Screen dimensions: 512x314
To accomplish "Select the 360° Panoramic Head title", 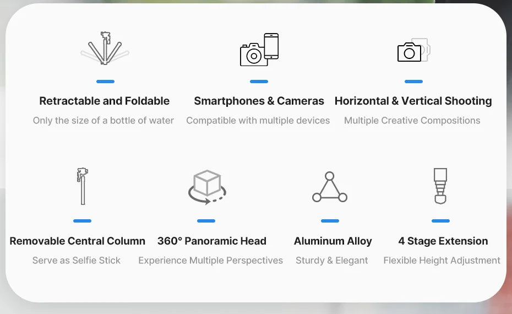I will point(212,241).
